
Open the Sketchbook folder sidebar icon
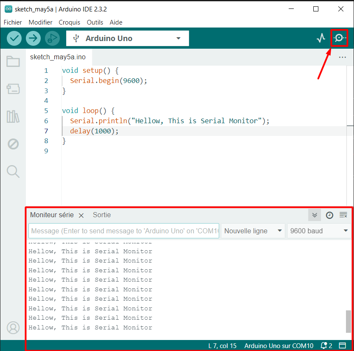(x=13, y=61)
